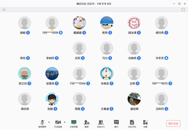Click muted mic icon beside 张靓
This screenshot has width=188, height=130.
[x=55, y=109]
